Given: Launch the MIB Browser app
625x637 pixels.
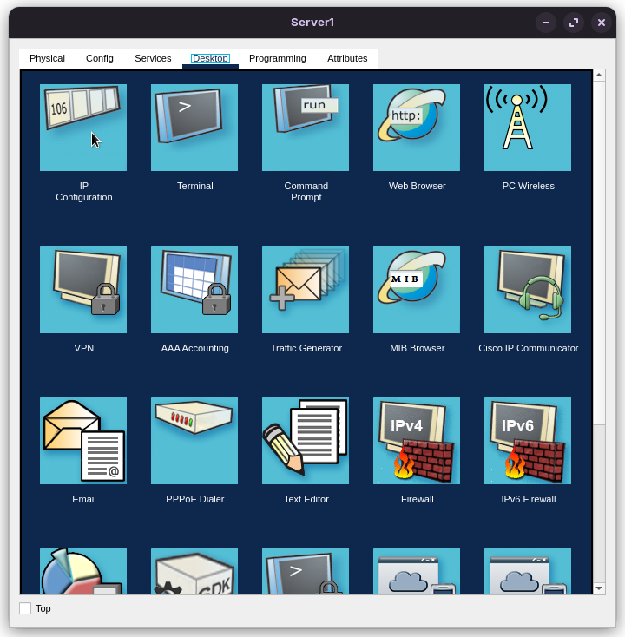Looking at the screenshot, I should 417,290.
